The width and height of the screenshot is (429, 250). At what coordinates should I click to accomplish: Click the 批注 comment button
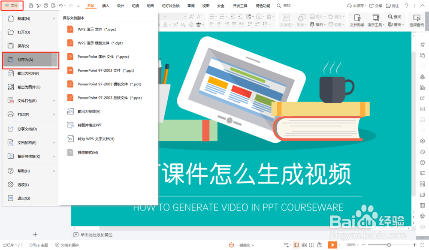(393, 6)
